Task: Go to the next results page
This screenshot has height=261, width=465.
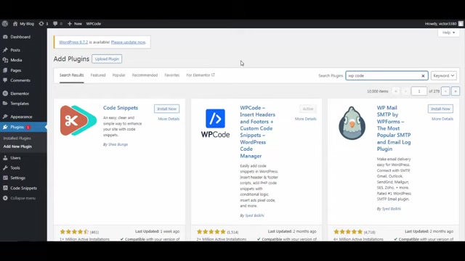Action: (x=445, y=91)
